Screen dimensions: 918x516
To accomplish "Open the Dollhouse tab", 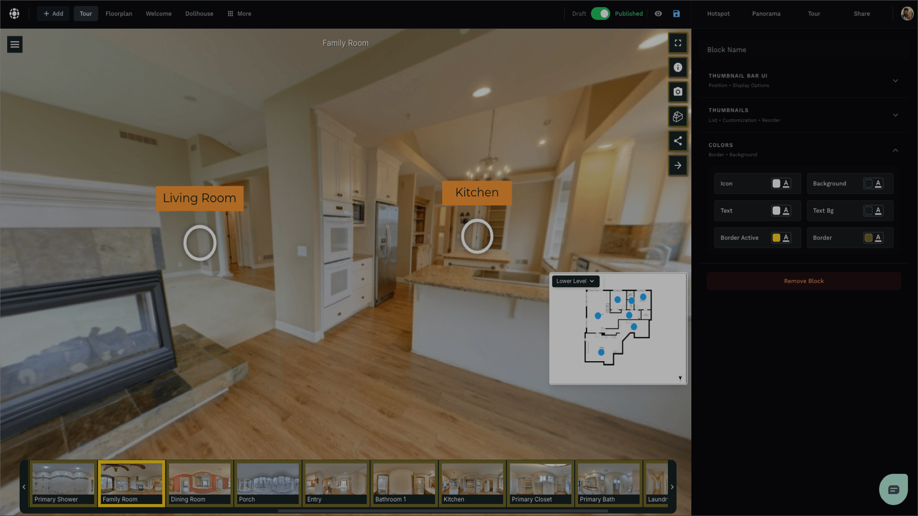I will (199, 14).
